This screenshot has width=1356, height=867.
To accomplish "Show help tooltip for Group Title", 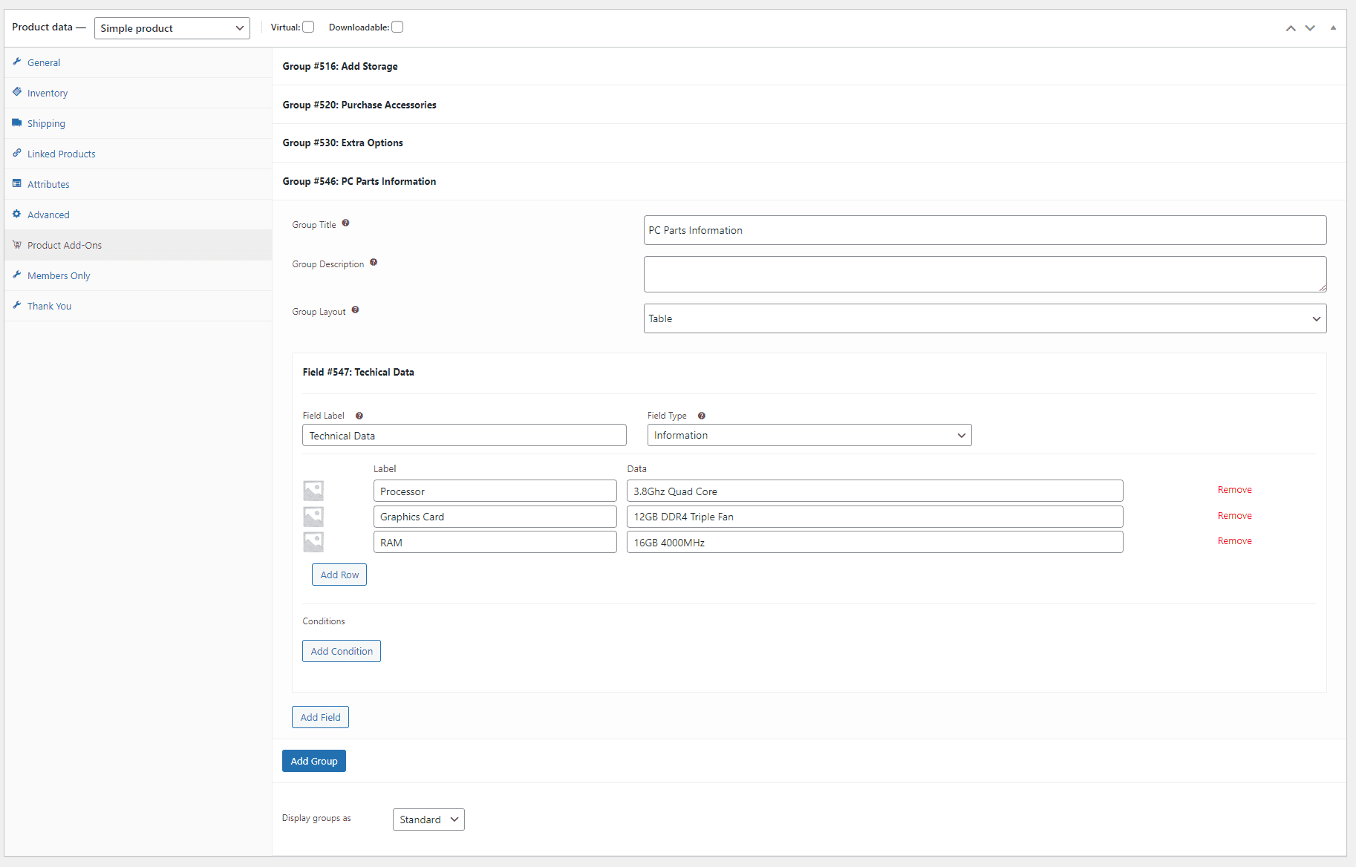I will [345, 223].
